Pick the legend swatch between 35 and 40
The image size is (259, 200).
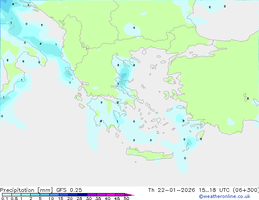click(101, 195)
